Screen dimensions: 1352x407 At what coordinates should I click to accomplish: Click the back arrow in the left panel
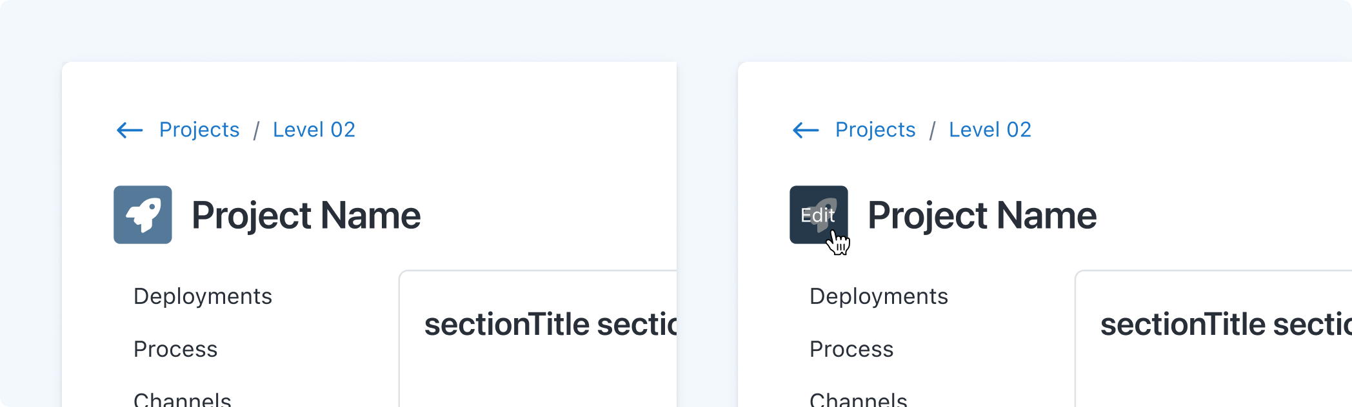click(x=130, y=130)
